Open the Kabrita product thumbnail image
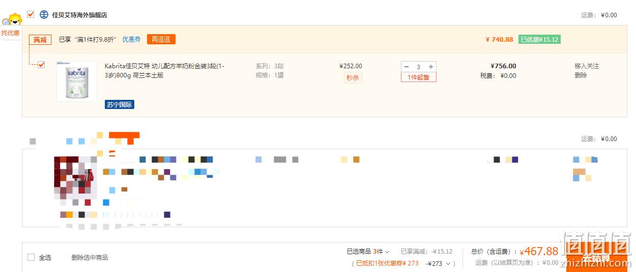 click(77, 81)
